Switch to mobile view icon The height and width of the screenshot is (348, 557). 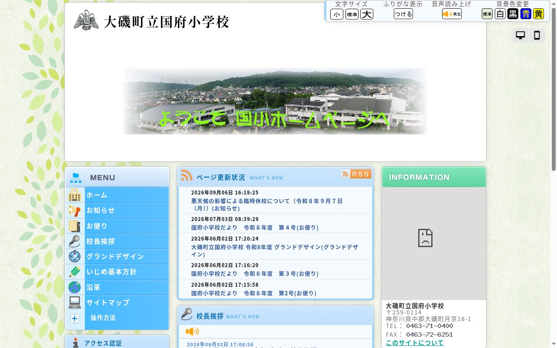(x=537, y=35)
